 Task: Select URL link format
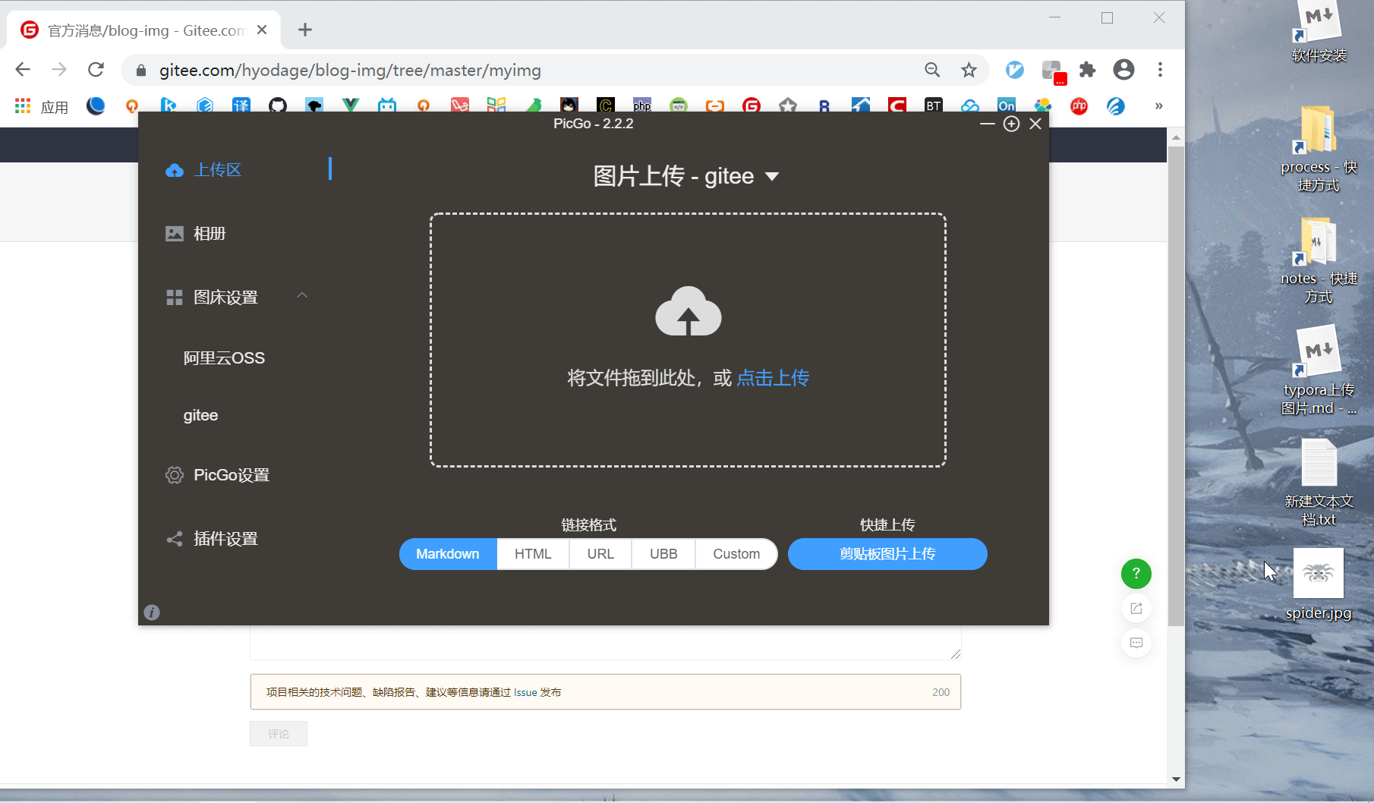coord(600,554)
